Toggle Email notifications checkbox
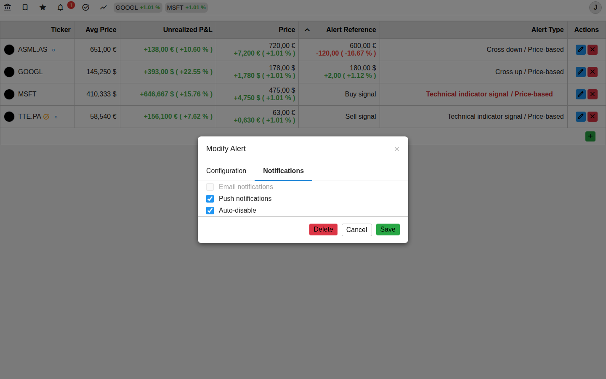 click(210, 187)
